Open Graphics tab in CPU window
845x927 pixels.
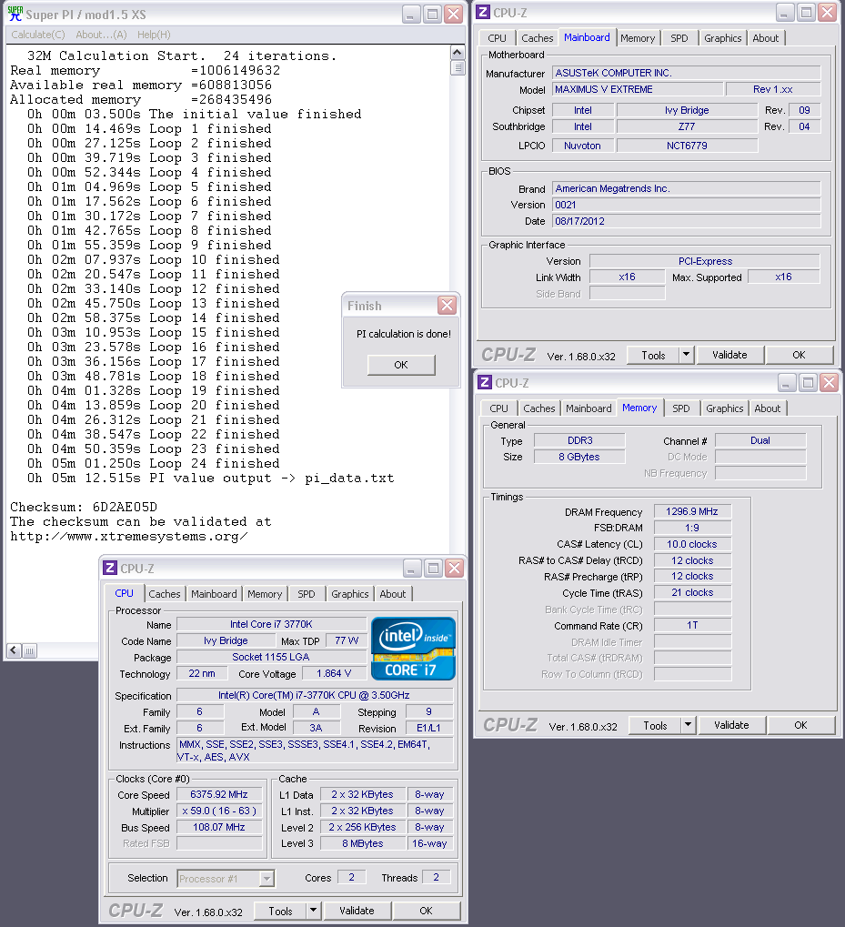click(350, 593)
